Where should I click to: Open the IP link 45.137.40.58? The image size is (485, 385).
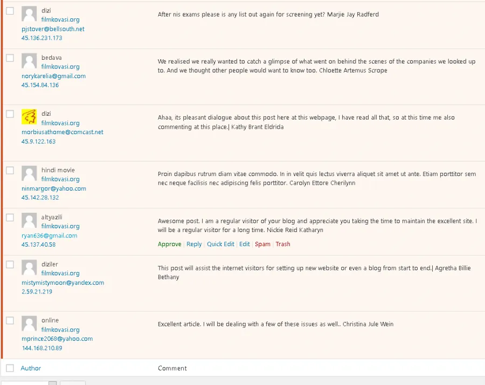[x=38, y=244]
